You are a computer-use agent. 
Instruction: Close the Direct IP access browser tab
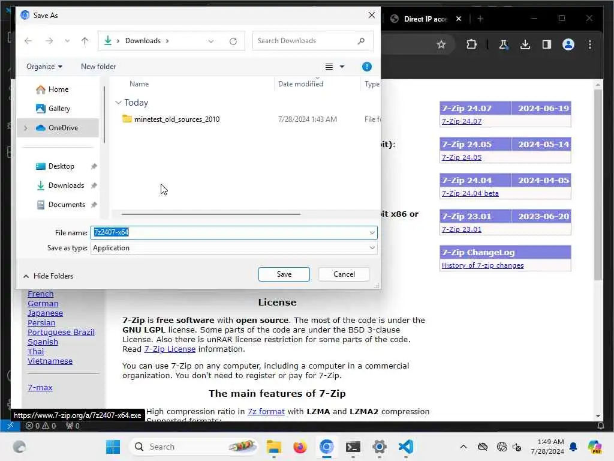[x=459, y=19]
